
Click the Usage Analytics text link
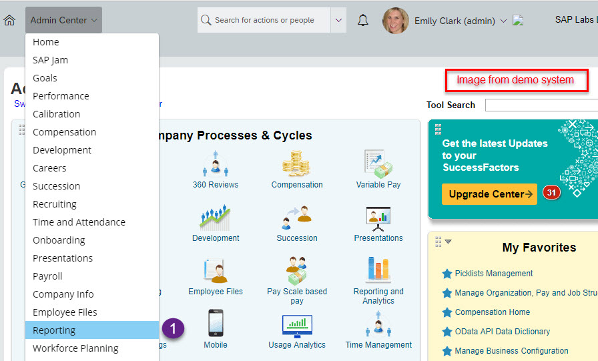coord(297,345)
